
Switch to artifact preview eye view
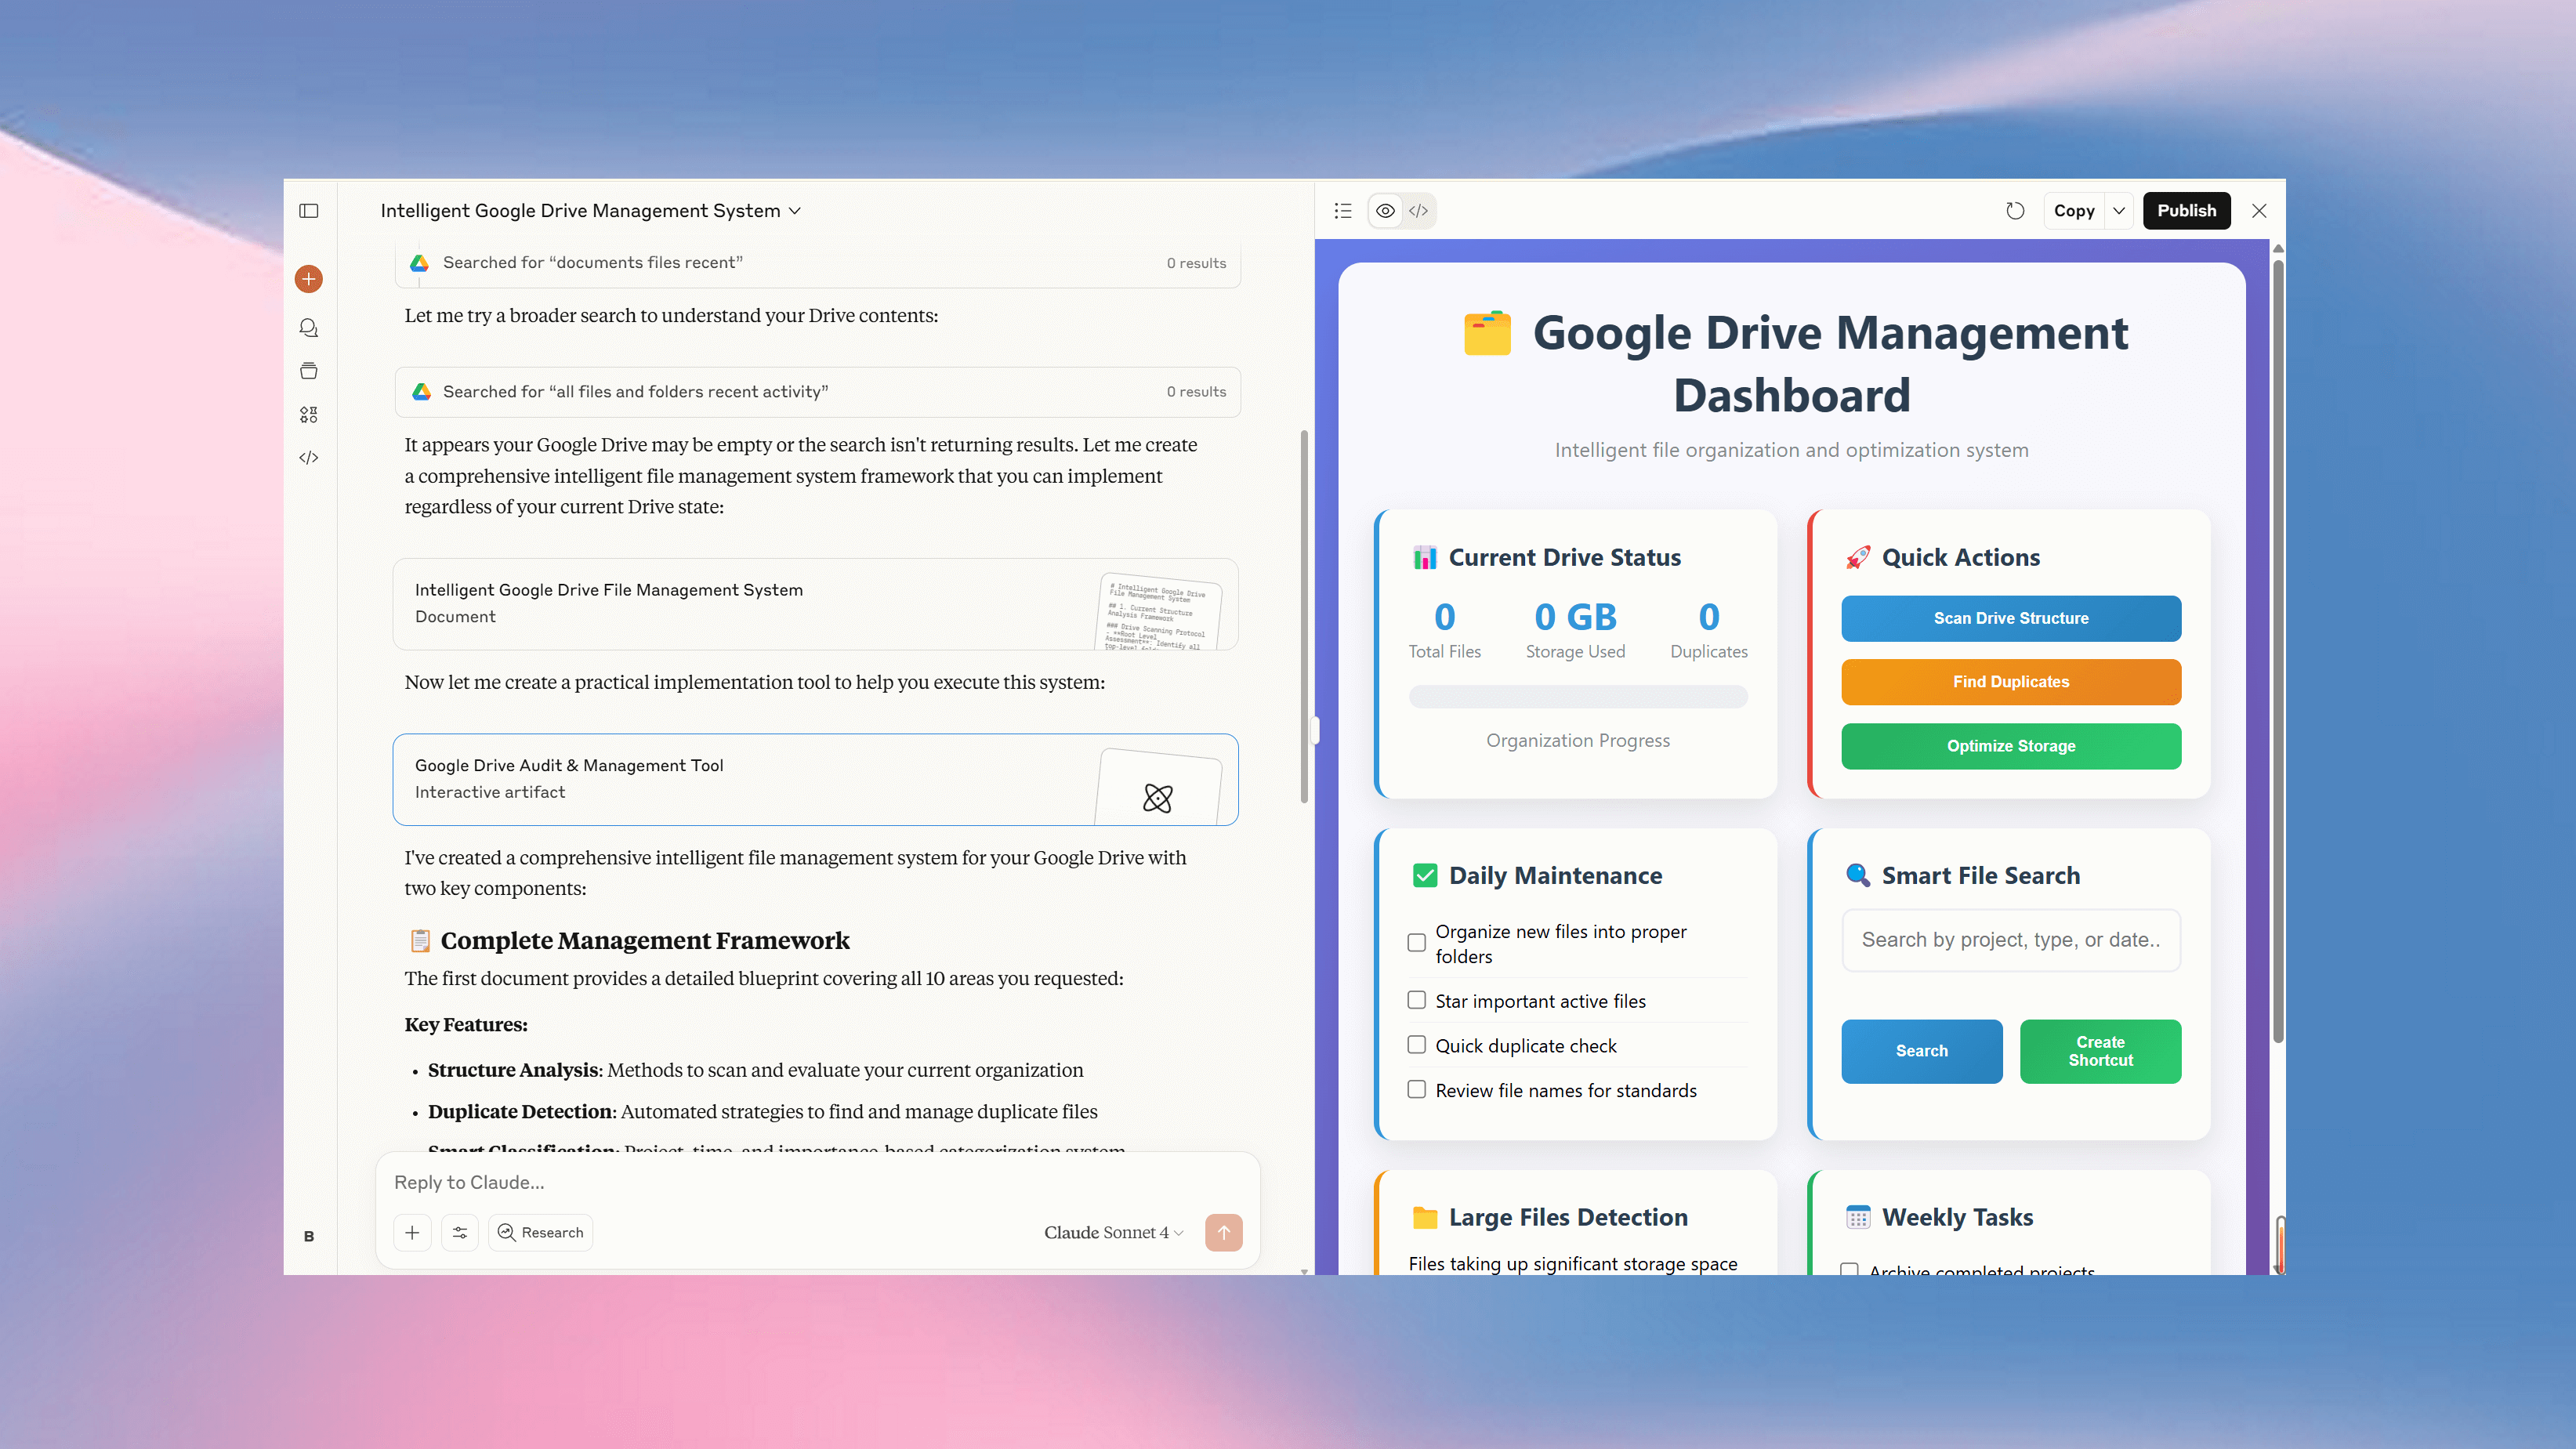pyautogui.click(x=1385, y=211)
